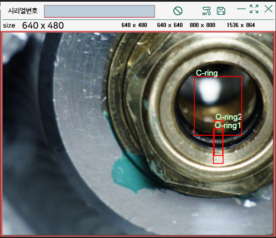Close the window with the X icon
The image size is (276, 238).
click(x=268, y=8)
